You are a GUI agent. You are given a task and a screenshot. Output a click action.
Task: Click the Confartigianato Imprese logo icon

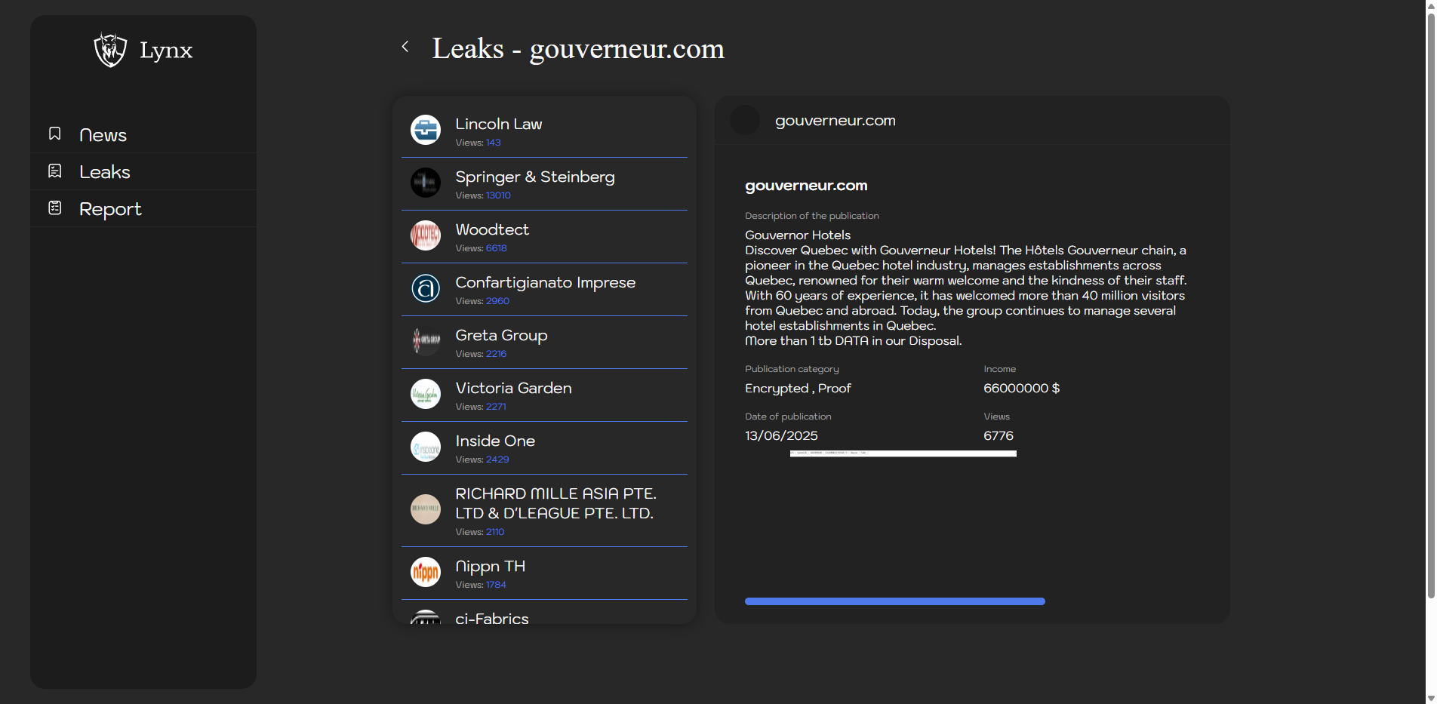[426, 288]
